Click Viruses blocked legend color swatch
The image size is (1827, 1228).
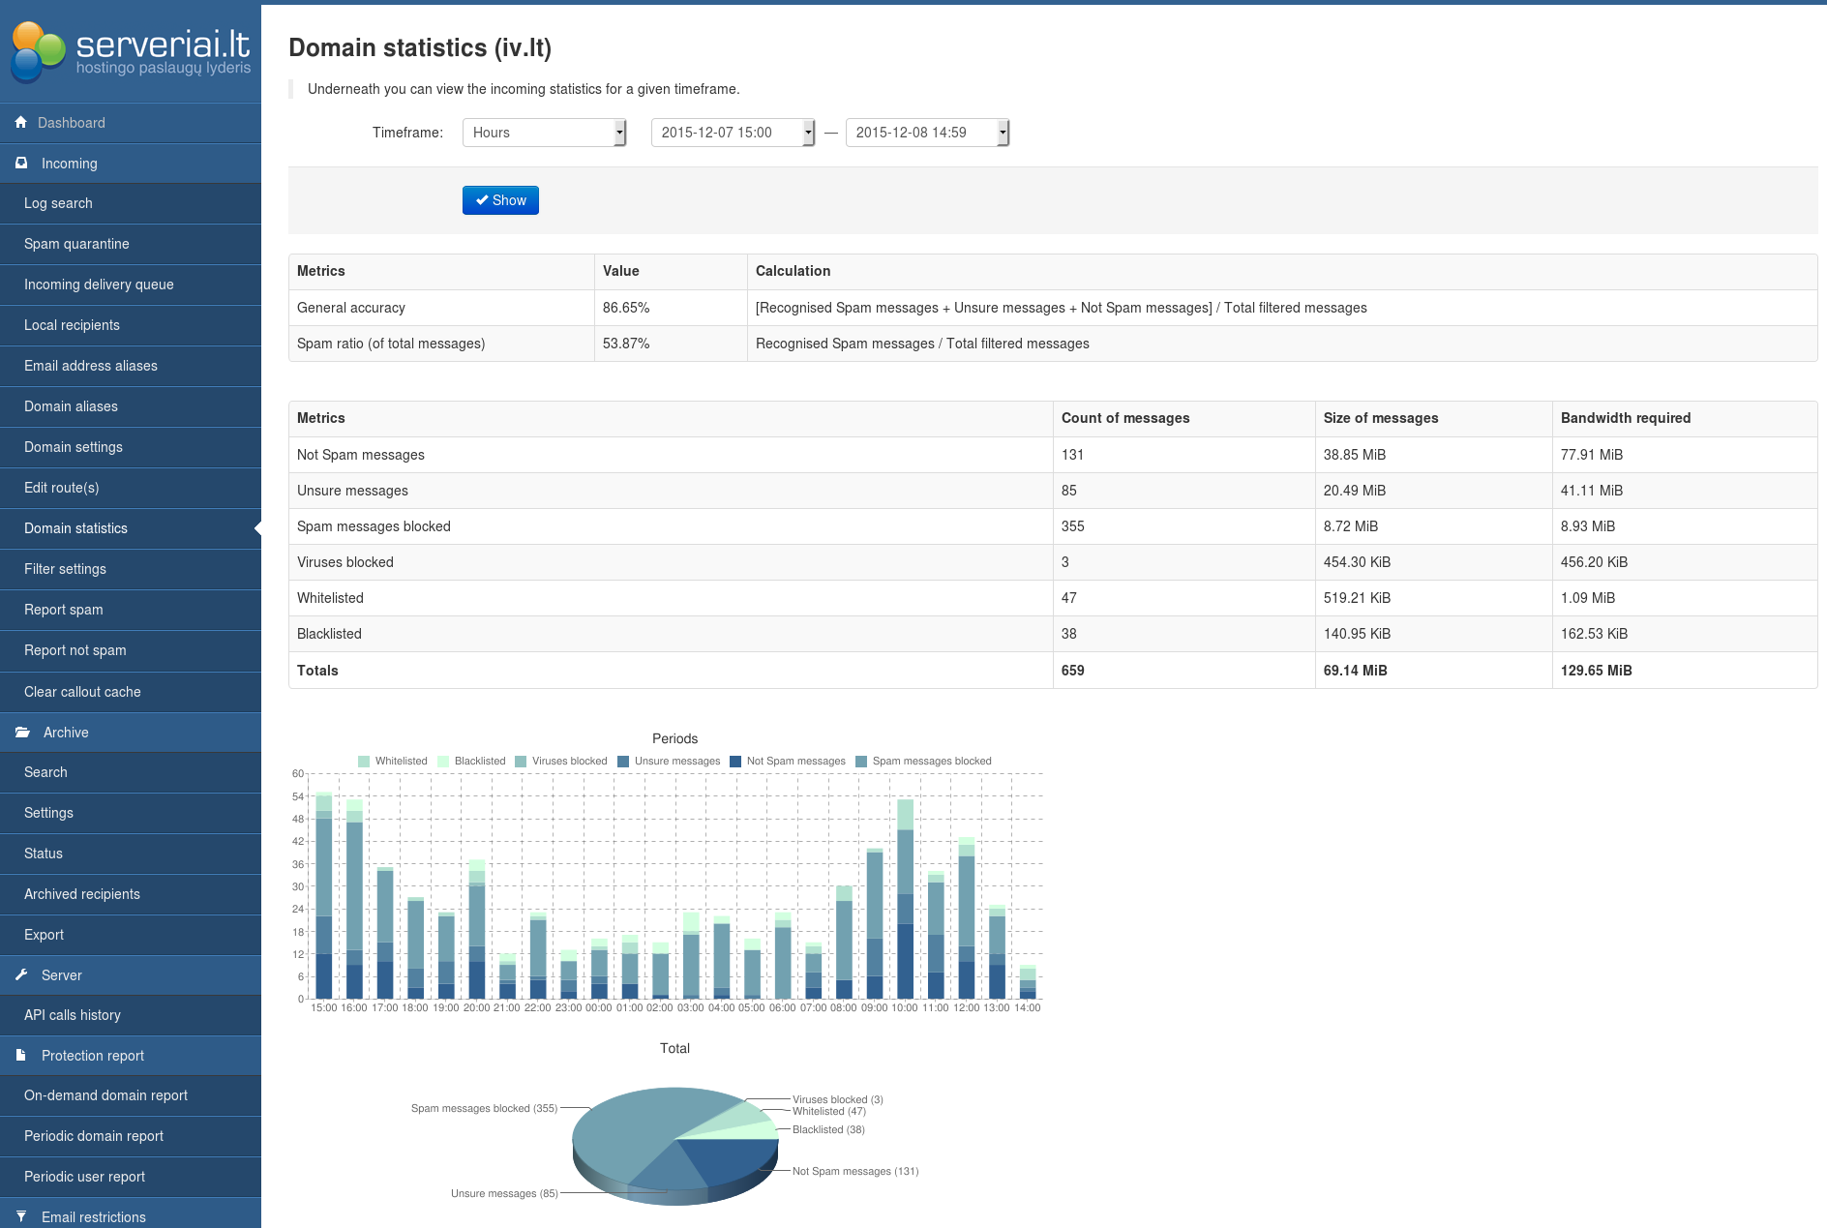coord(521,762)
